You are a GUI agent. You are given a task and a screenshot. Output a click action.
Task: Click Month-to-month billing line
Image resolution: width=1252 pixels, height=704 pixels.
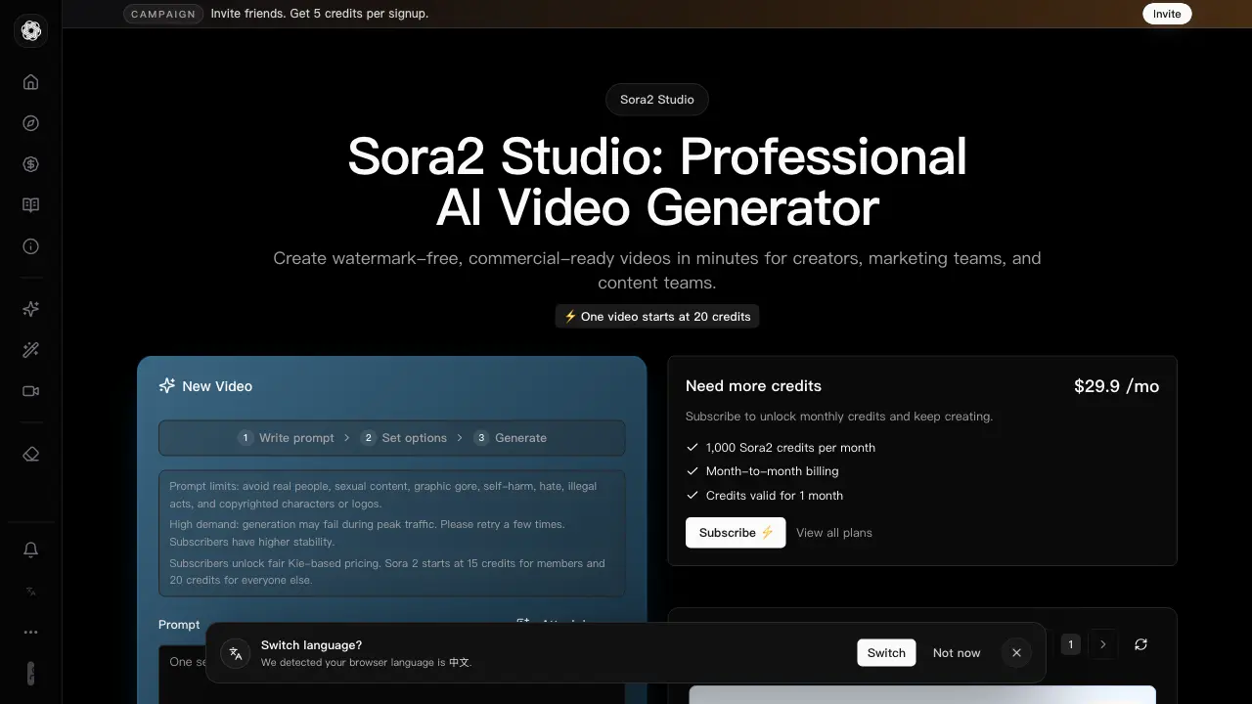coord(762,471)
